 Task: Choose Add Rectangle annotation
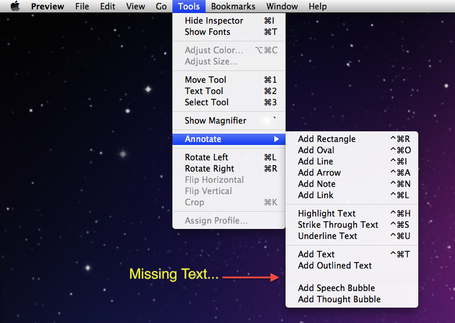pyautogui.click(x=352, y=139)
